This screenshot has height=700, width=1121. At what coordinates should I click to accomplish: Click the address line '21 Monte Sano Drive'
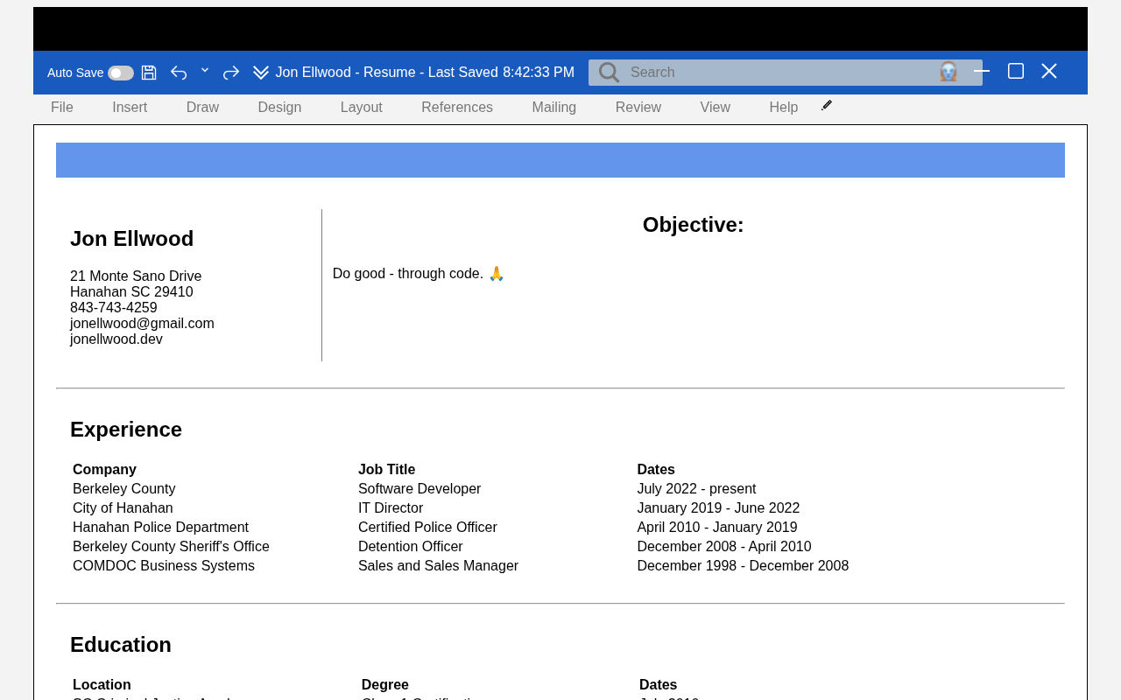pos(136,276)
